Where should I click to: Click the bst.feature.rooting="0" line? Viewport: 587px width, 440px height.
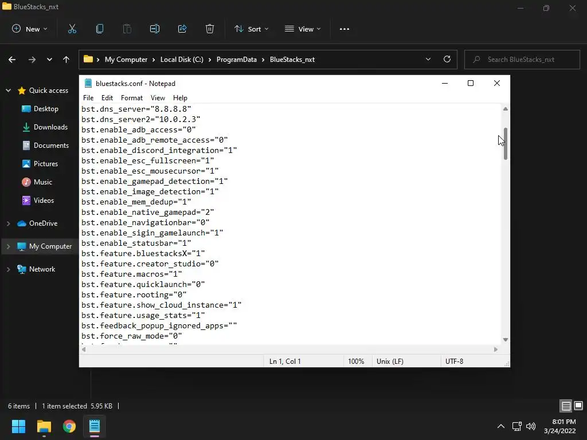point(134,294)
